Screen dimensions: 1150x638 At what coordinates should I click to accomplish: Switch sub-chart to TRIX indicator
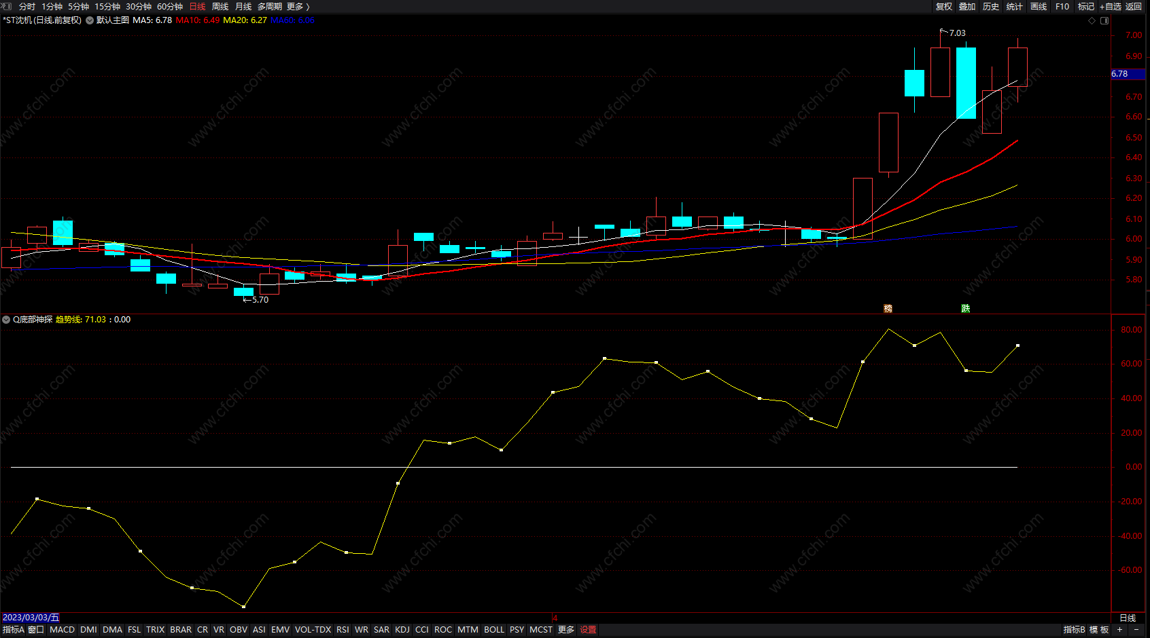tap(156, 630)
